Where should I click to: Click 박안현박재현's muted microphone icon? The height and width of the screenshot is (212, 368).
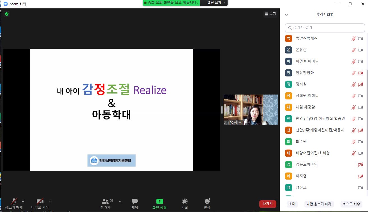354,39
